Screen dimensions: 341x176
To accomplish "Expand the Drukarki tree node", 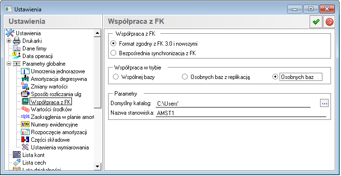I will pyautogui.click(x=9, y=41).
